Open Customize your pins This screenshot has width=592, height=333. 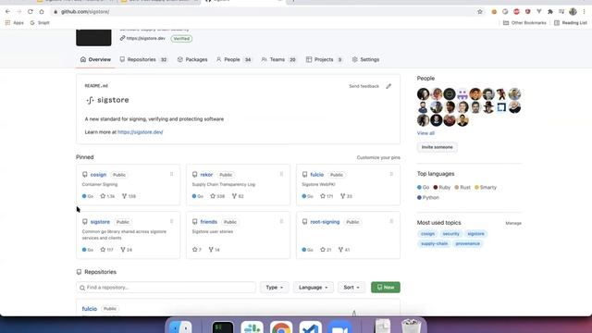tap(378, 157)
